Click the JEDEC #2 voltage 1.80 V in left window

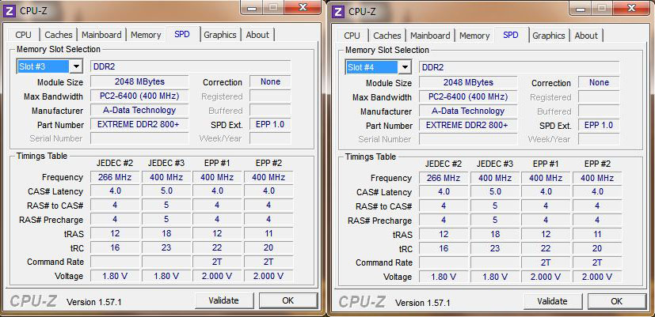tap(115, 276)
